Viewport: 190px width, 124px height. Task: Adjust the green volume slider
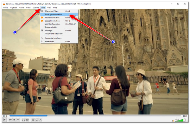[180, 121]
